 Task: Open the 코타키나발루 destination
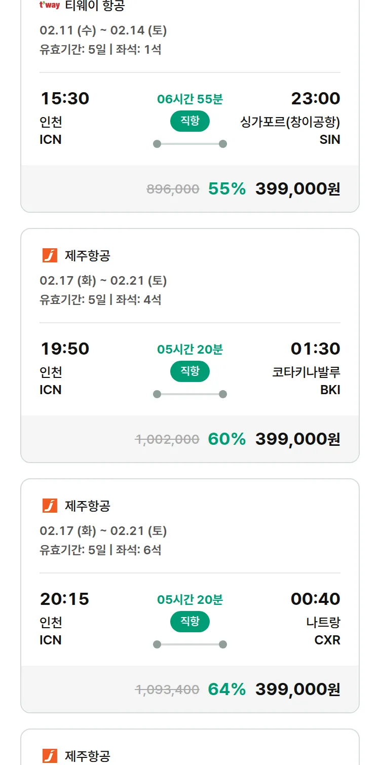point(306,372)
